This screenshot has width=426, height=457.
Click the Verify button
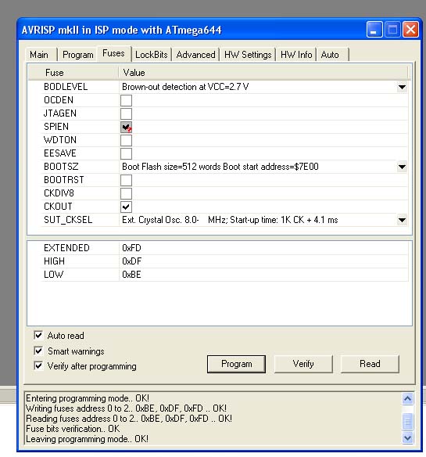[x=303, y=364]
